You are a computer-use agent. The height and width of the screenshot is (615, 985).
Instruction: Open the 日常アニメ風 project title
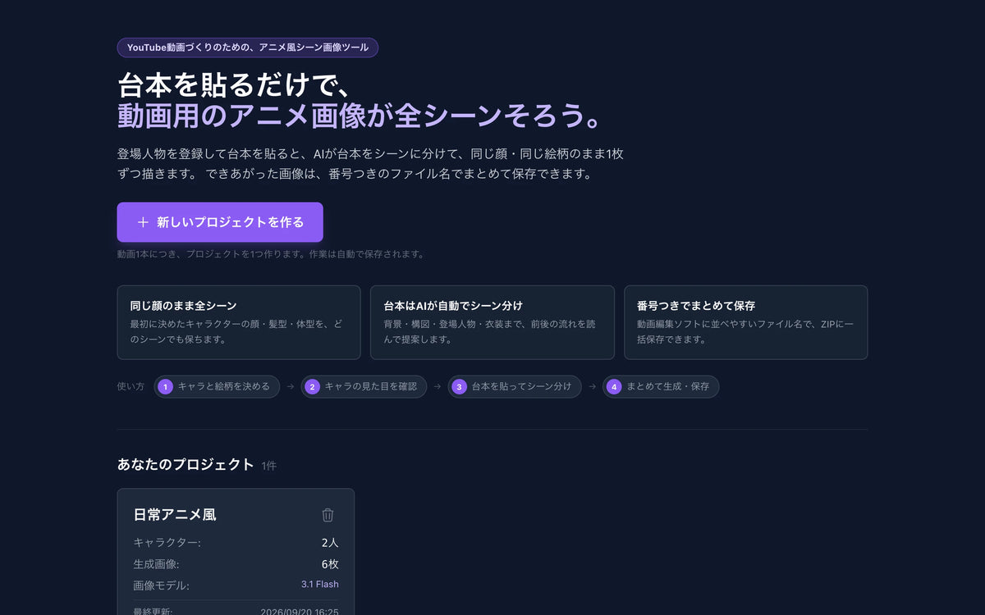coord(175,515)
